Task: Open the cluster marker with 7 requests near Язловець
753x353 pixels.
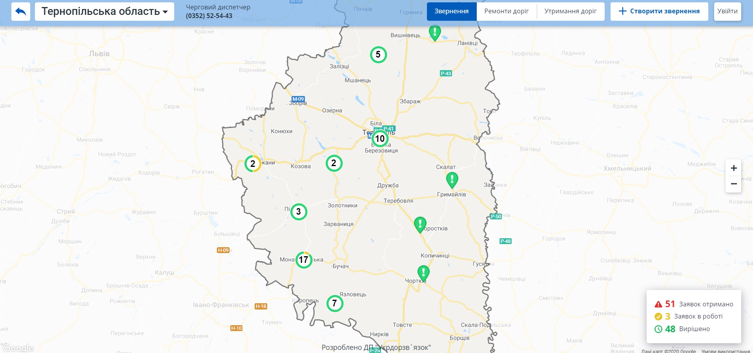Action: (335, 303)
